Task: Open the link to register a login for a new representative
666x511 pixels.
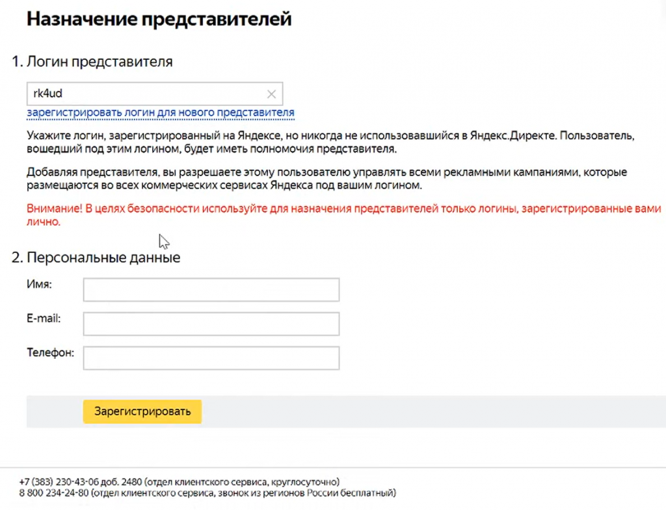Action: [161, 112]
